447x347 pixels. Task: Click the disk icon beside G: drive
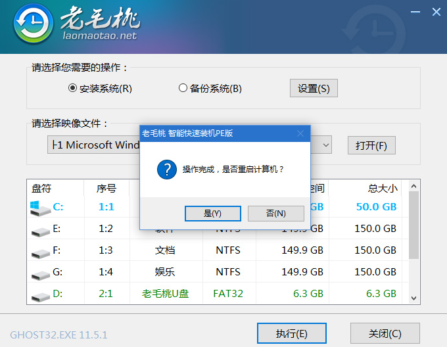coord(39,273)
